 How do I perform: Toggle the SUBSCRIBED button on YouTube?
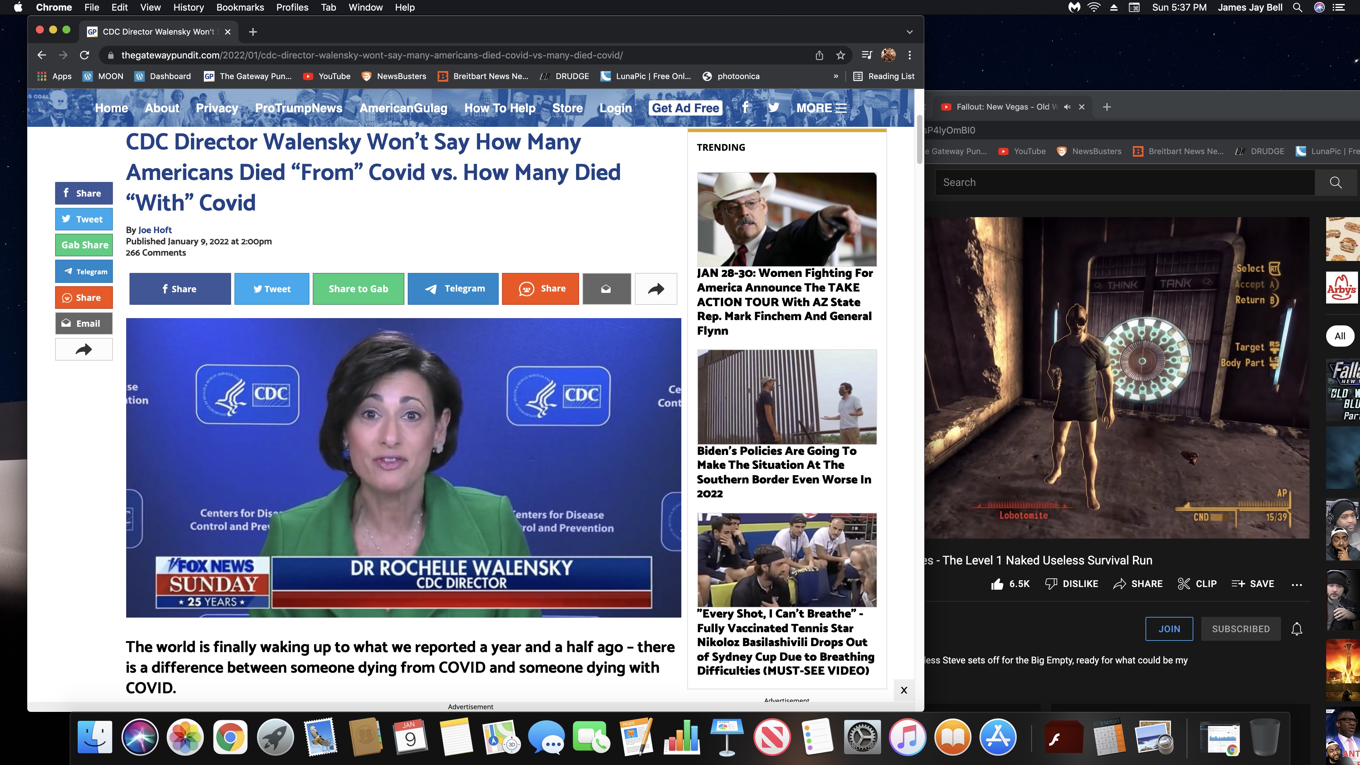[1241, 629]
